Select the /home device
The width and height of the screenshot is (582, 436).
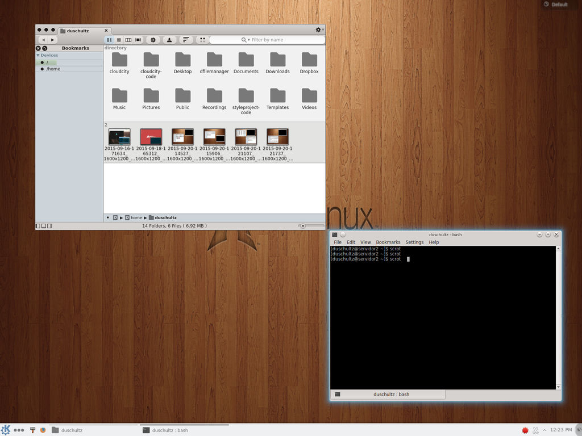pyautogui.click(x=69, y=69)
